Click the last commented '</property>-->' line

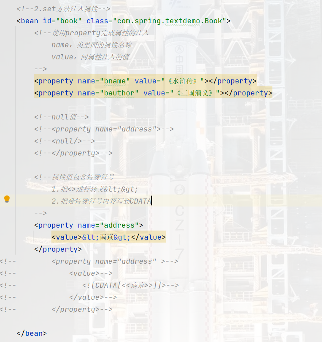point(82,309)
